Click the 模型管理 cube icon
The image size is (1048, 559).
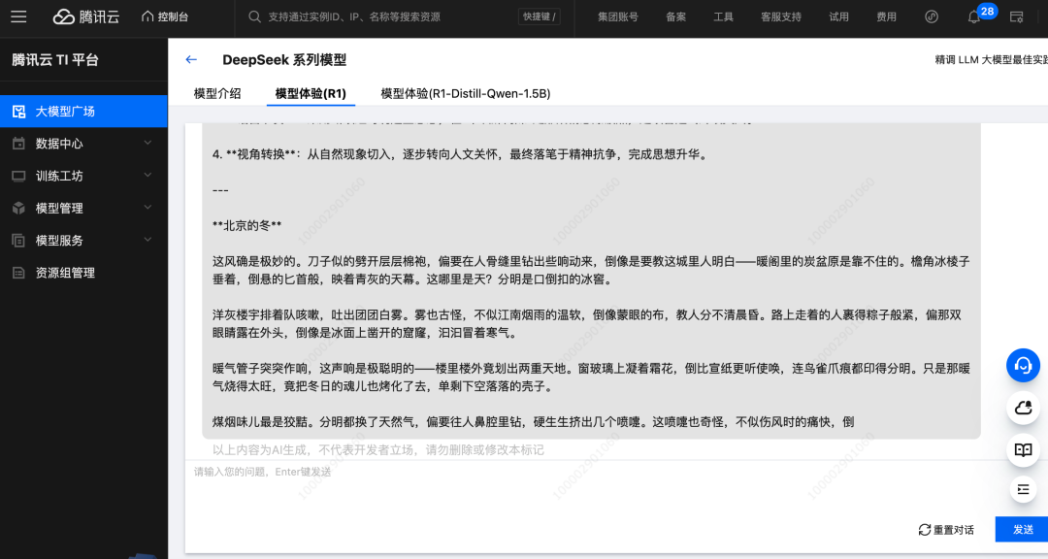[18, 208]
